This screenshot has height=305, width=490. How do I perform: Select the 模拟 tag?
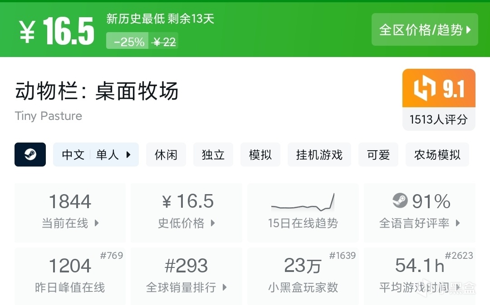[x=260, y=154]
